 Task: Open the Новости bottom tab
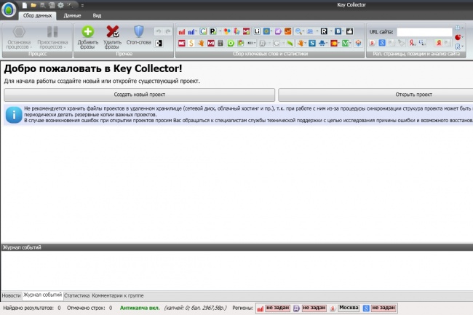pos(11,295)
